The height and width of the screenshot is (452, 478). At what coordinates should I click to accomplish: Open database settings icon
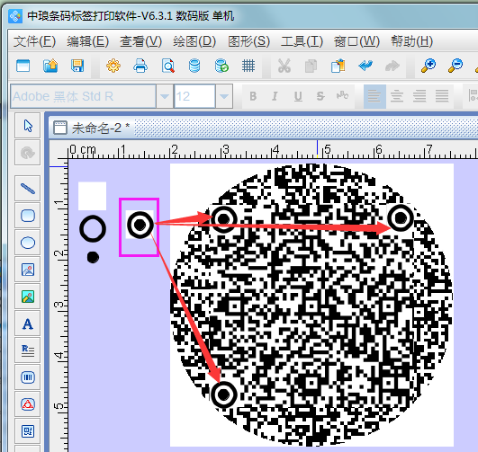194,66
